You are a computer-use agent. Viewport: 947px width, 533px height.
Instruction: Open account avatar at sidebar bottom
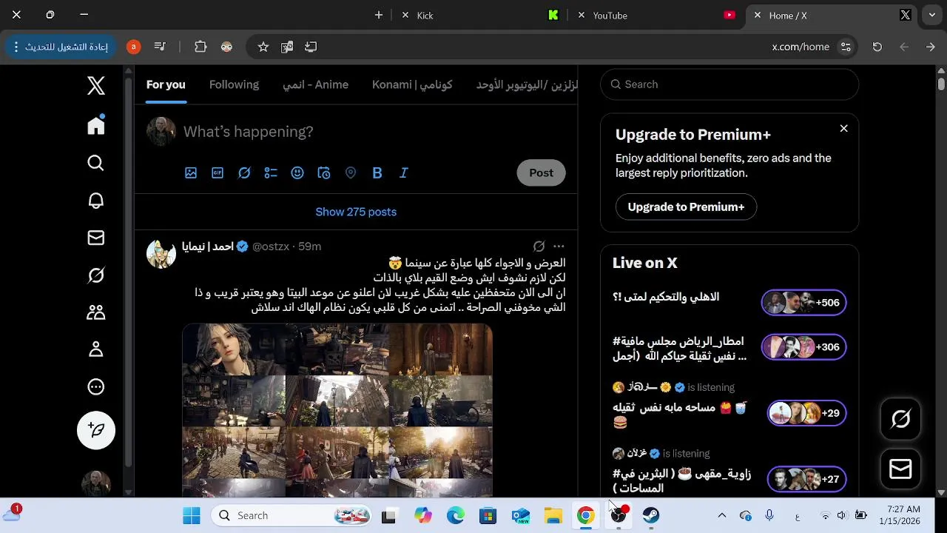[x=96, y=484]
